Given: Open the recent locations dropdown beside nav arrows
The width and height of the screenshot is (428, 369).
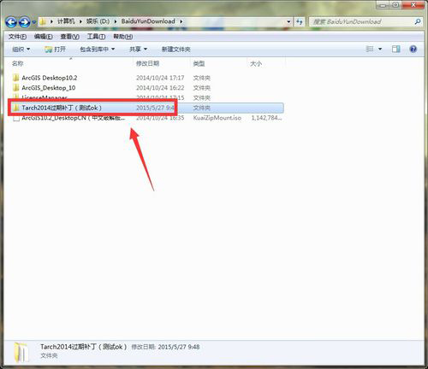Looking at the screenshot, I should pyautogui.click(x=34, y=22).
